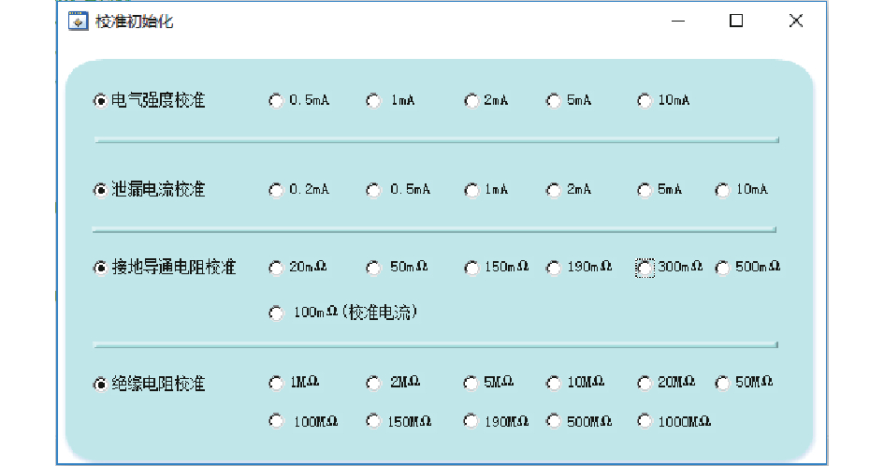Screen dimensions: 884x466
Task: Select 1mA in the 泄漏电流校准 row
Action: pos(471,190)
